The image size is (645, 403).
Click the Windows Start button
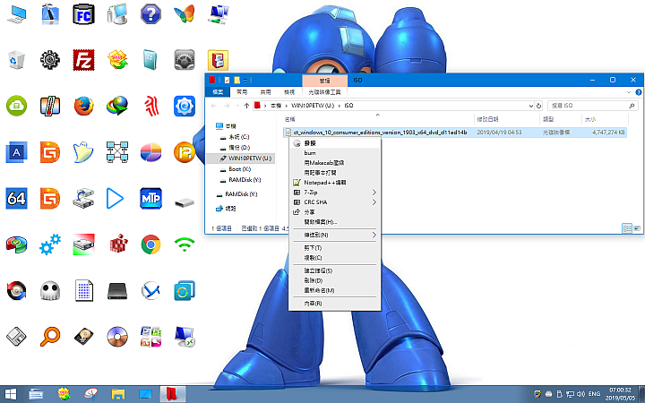[x=11, y=394]
